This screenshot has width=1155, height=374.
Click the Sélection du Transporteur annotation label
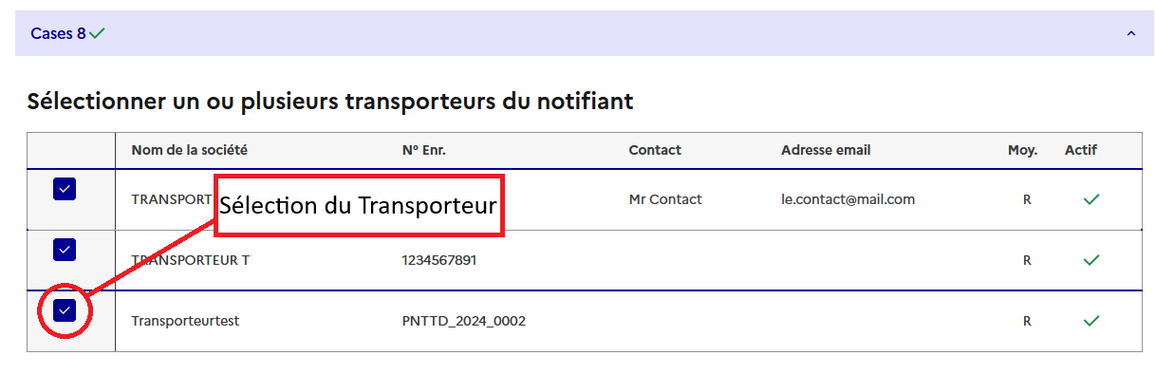pyautogui.click(x=359, y=205)
